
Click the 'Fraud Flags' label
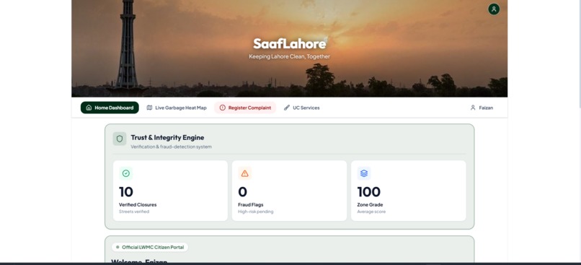[x=251, y=204]
